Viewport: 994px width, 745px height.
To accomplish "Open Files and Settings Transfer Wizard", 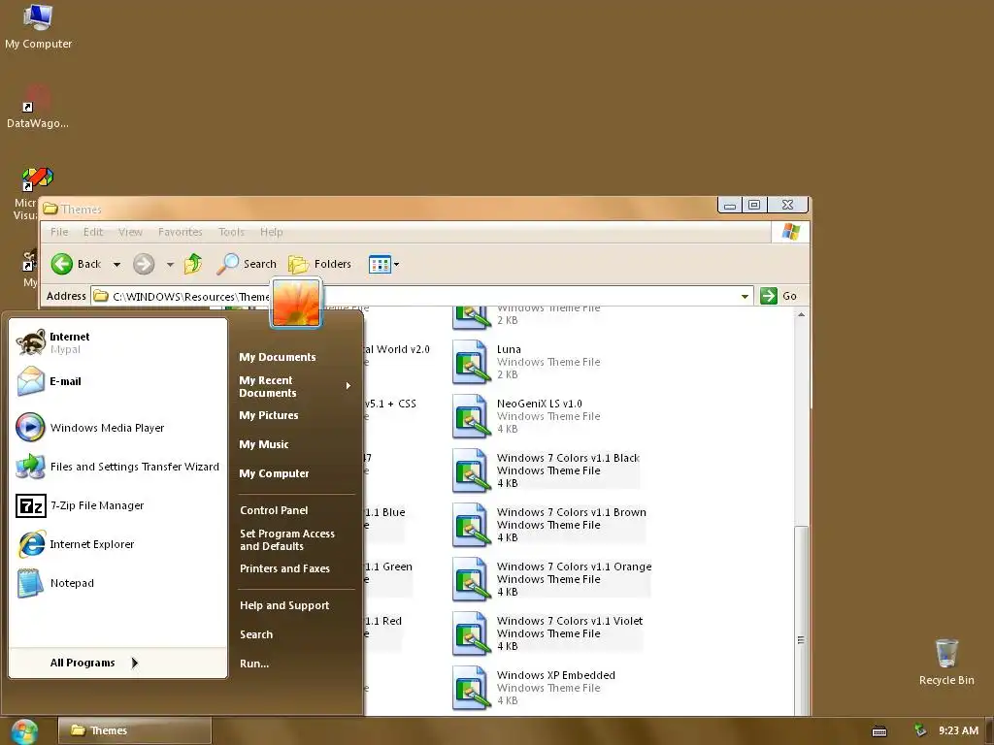I will (x=117, y=467).
